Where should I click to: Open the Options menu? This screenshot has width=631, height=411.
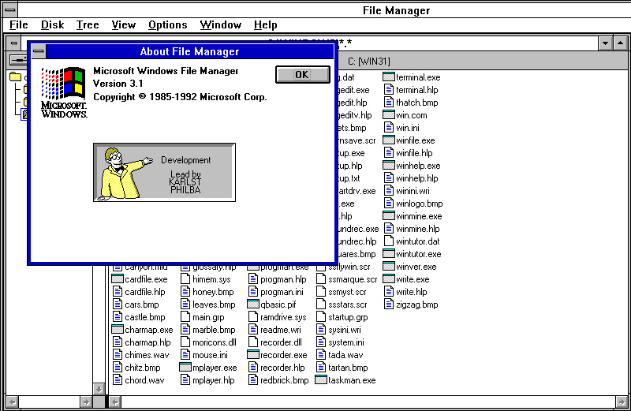[167, 25]
